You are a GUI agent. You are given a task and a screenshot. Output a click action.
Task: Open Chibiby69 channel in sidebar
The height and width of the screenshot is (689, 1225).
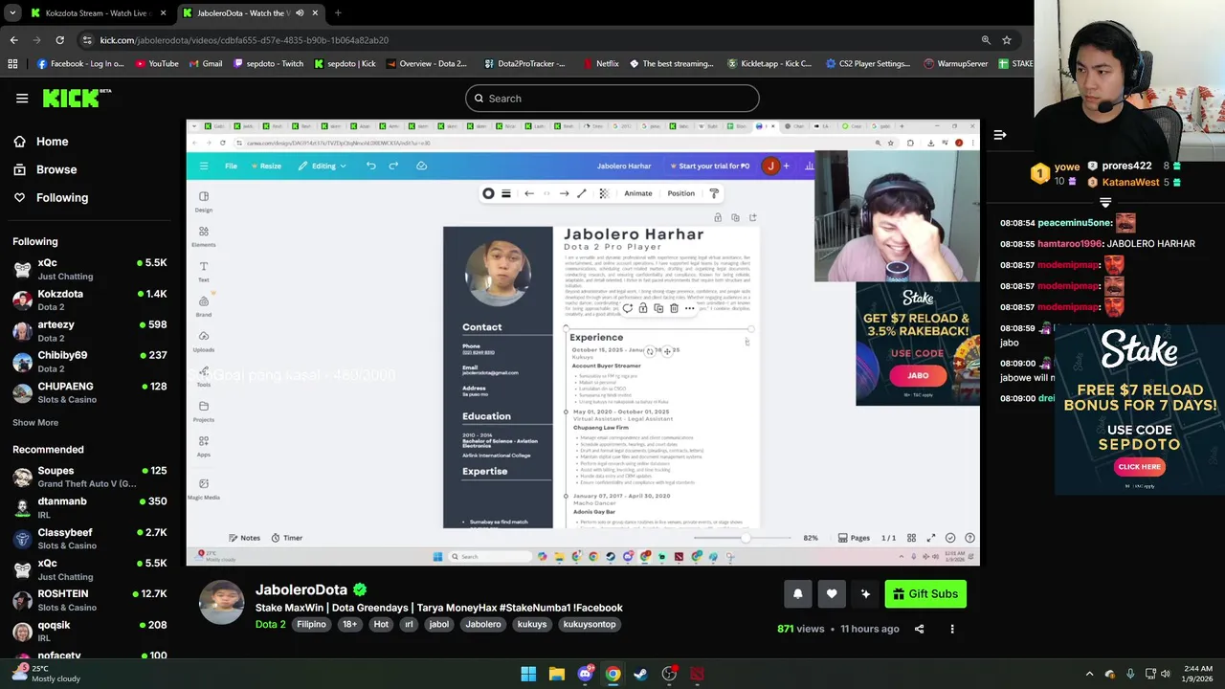89,361
